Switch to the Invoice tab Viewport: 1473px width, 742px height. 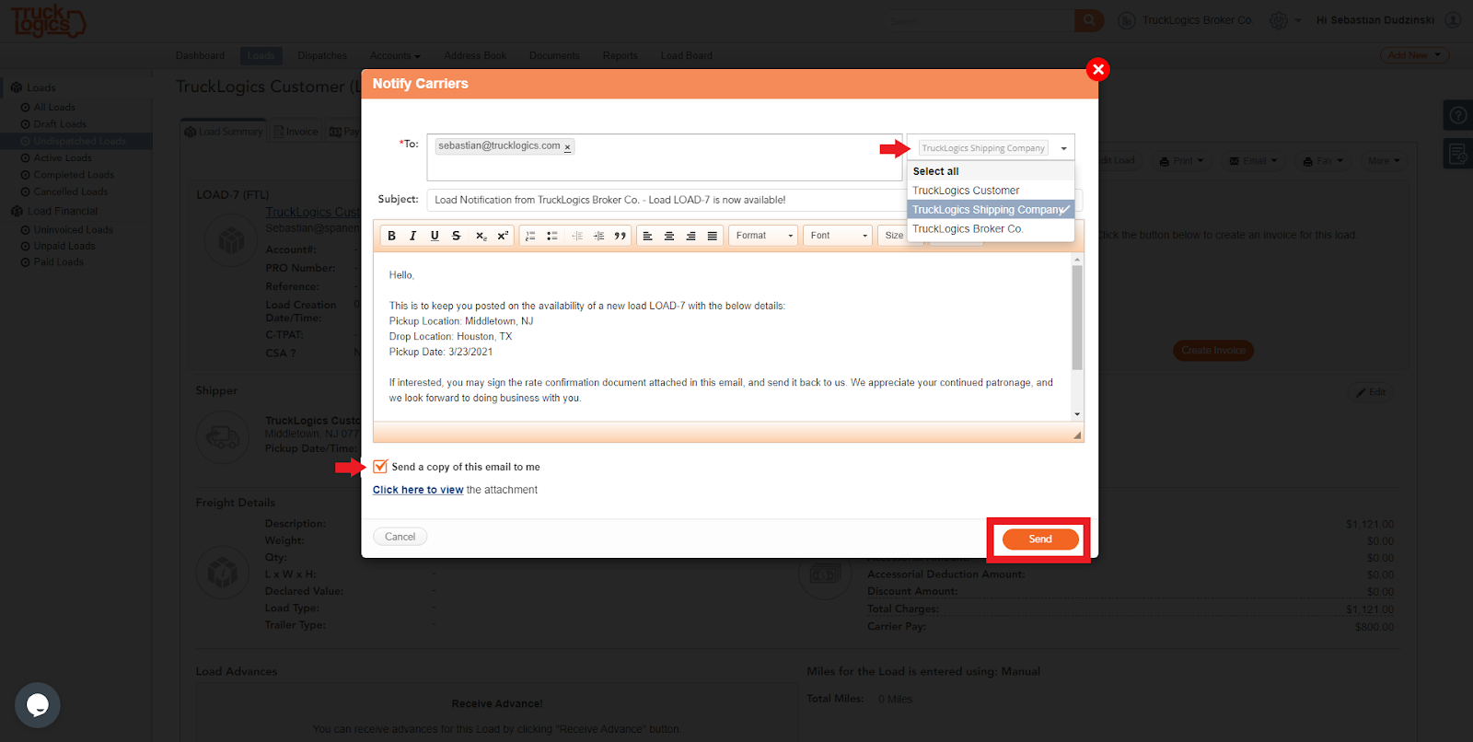coord(296,132)
